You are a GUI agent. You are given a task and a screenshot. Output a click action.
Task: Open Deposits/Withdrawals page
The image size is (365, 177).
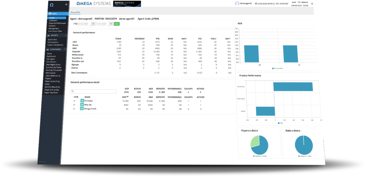(x=57, y=23)
